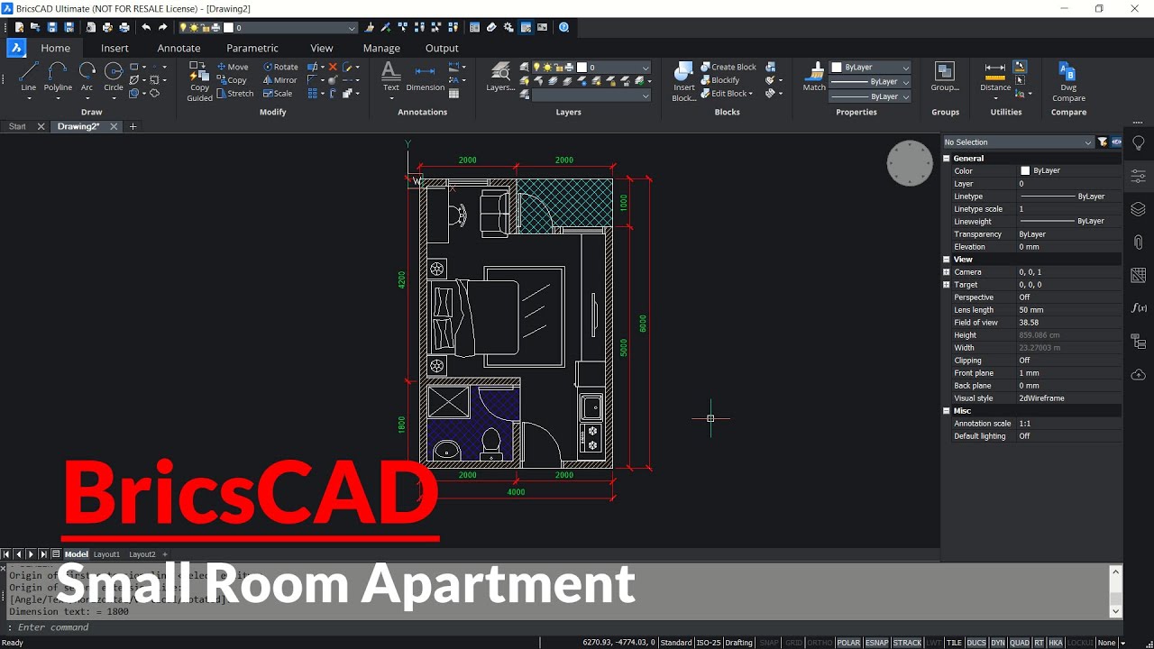Image resolution: width=1154 pixels, height=649 pixels.
Task: Open the Parametric ribbon tab
Action: [x=252, y=48]
